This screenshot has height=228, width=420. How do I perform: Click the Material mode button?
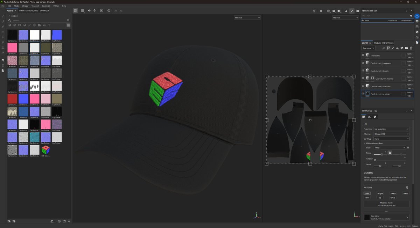pyautogui.click(x=386, y=204)
